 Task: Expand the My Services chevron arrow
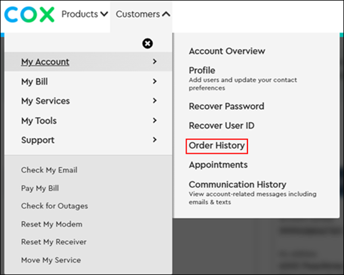(154, 100)
